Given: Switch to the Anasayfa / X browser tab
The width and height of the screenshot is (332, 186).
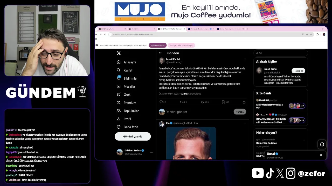Looking at the screenshot, I should pyautogui.click(x=113, y=29).
